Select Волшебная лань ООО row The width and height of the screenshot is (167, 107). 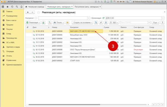click(x=95, y=35)
